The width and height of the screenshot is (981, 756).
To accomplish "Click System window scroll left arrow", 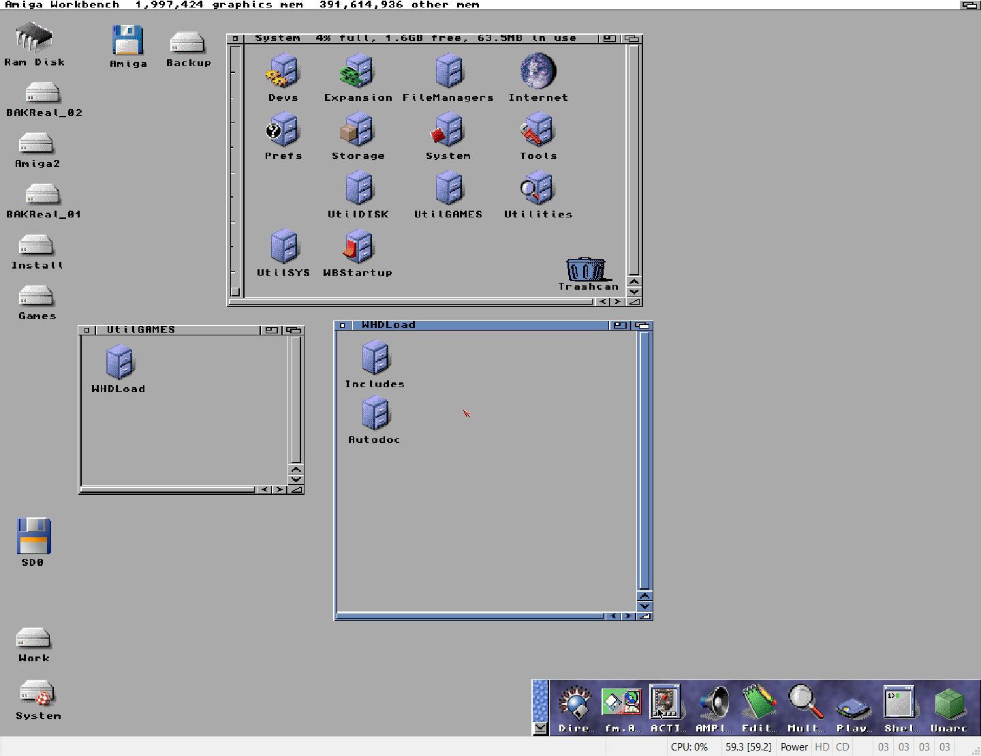I will 603,301.
